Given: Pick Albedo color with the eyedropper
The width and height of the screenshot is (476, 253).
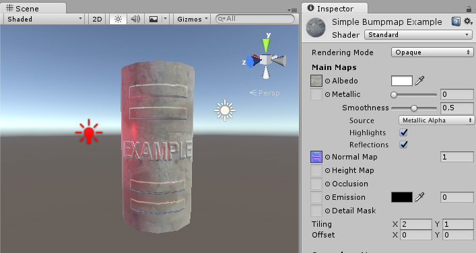Looking at the screenshot, I should tap(419, 81).
